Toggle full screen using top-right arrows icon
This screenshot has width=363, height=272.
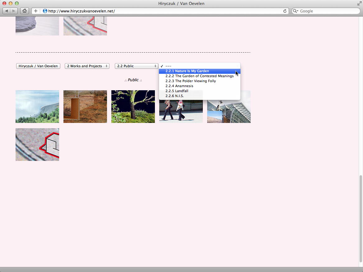[x=359, y=3]
